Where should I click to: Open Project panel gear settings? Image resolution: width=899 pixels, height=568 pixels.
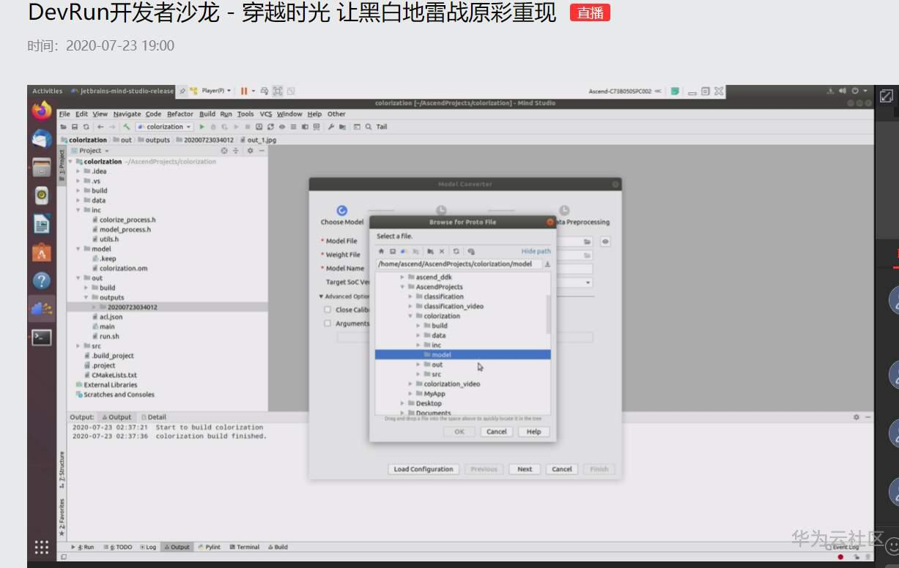[250, 151]
